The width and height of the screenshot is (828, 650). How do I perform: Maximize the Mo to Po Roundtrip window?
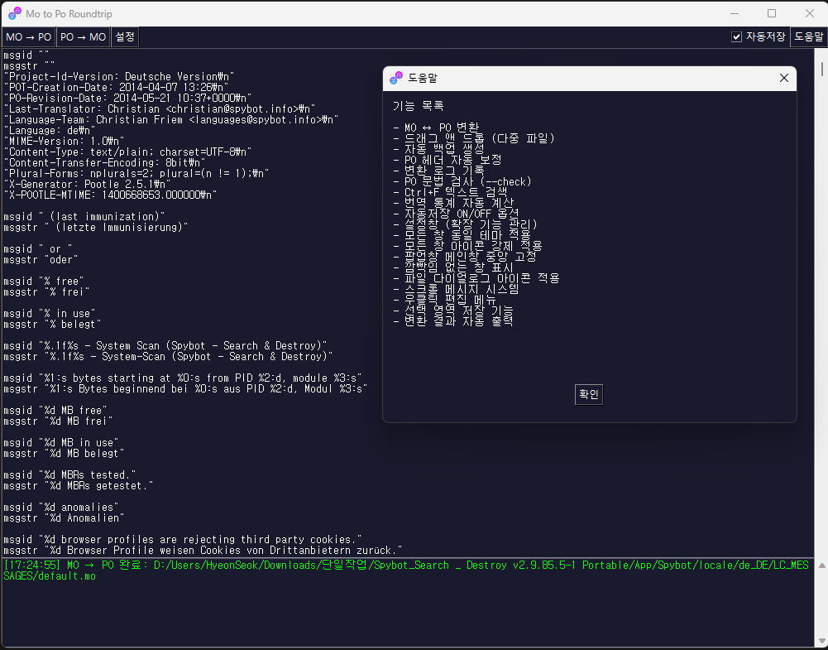pyautogui.click(x=772, y=13)
